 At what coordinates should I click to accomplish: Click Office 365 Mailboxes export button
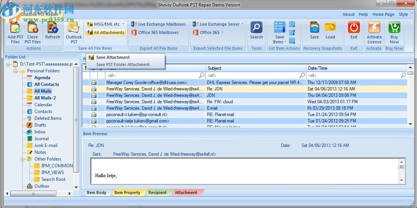[158, 32]
